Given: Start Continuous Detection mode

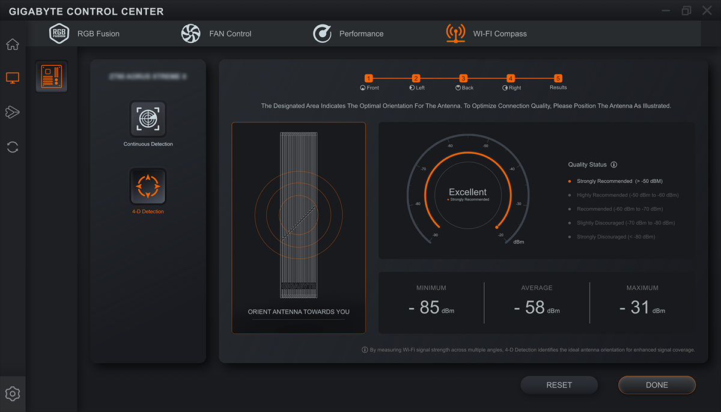Looking at the screenshot, I should coord(148,119).
